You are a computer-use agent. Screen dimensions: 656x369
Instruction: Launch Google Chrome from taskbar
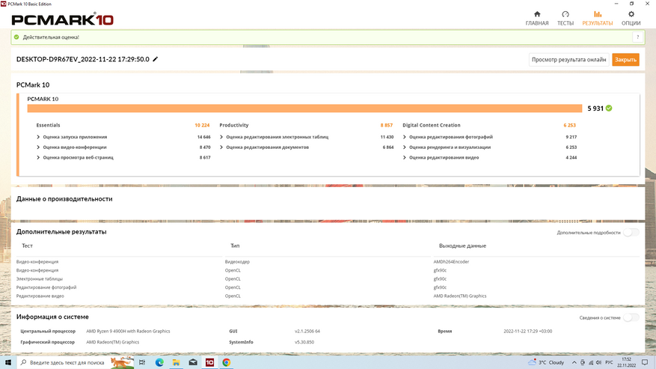(227, 362)
